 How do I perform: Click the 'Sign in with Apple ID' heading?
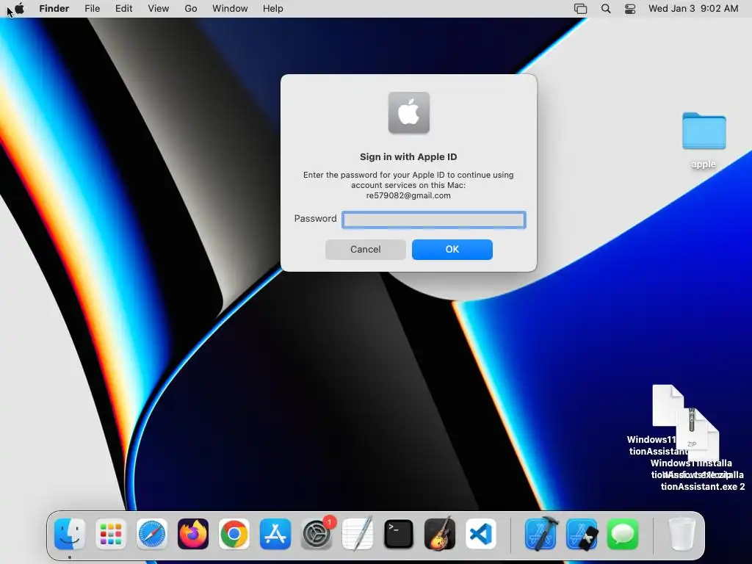tap(408, 157)
